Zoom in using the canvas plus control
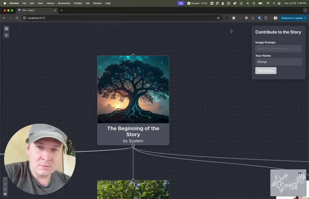The image size is (309, 199). tap(5, 179)
